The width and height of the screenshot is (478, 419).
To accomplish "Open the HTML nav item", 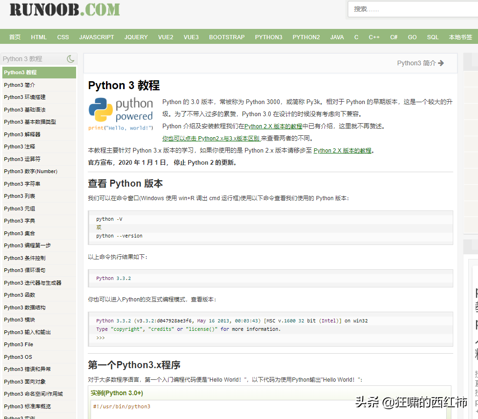I will [x=39, y=37].
